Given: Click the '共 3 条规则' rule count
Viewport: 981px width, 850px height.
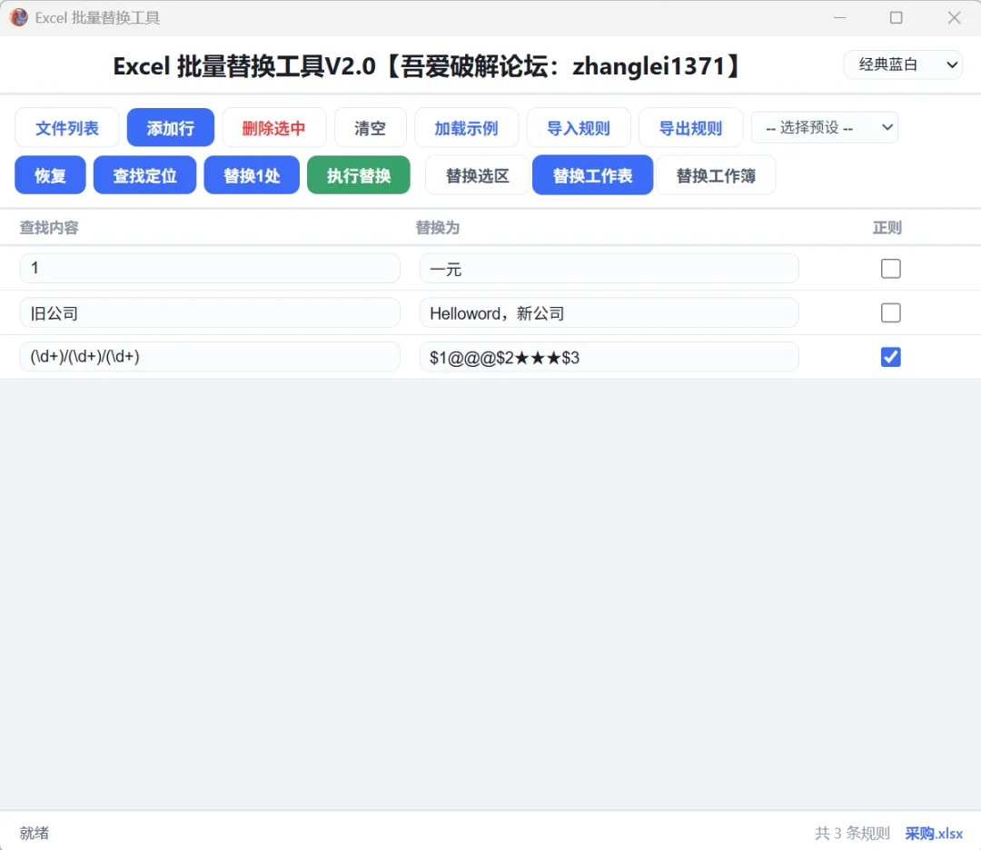Looking at the screenshot, I should pos(852,833).
